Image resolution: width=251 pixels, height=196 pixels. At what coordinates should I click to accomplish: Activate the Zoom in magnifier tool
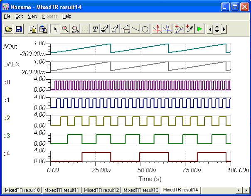click(x=65, y=29)
